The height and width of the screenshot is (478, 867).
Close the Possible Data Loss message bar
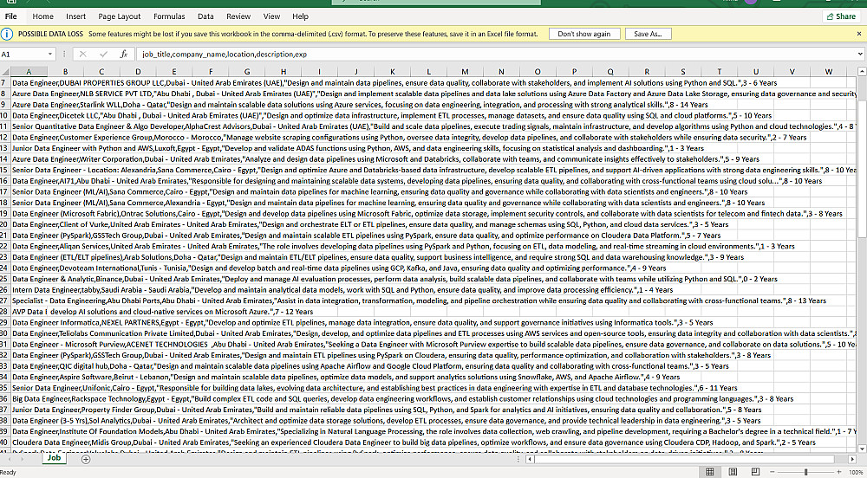pyautogui.click(x=858, y=34)
